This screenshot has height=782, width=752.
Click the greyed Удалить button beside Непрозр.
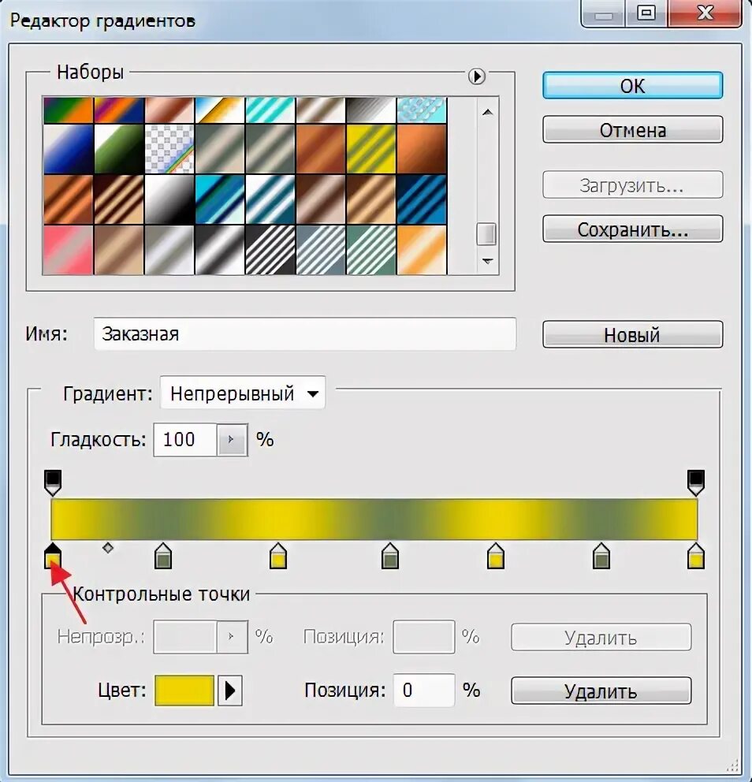click(x=601, y=637)
